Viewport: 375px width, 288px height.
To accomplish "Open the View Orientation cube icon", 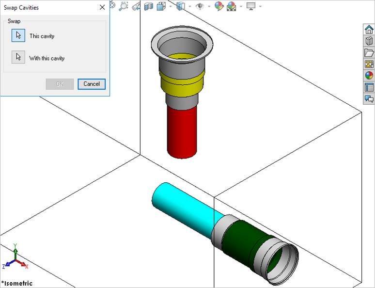I will 161,6.
